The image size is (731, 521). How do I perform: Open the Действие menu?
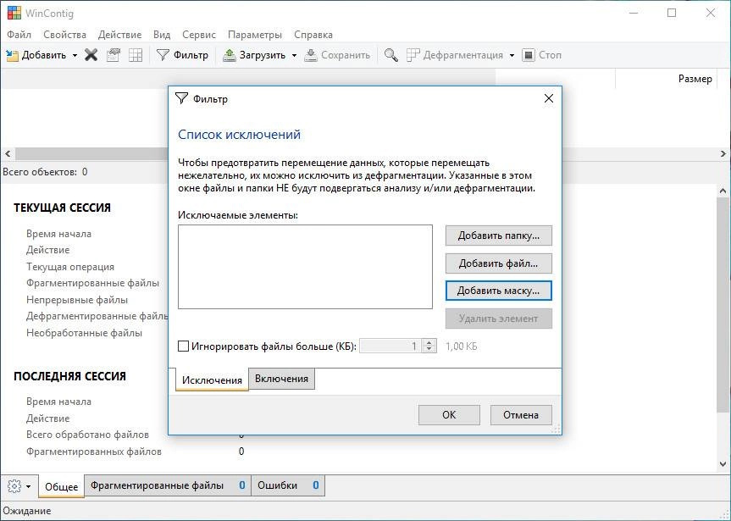point(119,35)
